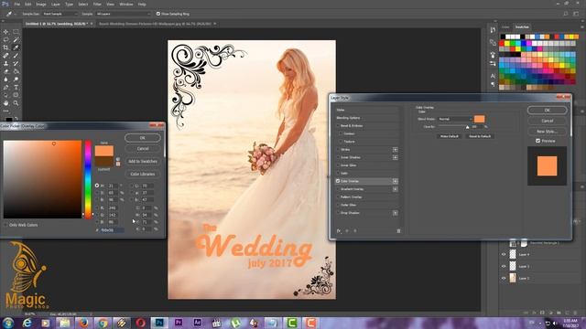The width and height of the screenshot is (586, 329).
Task: Select the Brush tool
Action: (x=16, y=56)
